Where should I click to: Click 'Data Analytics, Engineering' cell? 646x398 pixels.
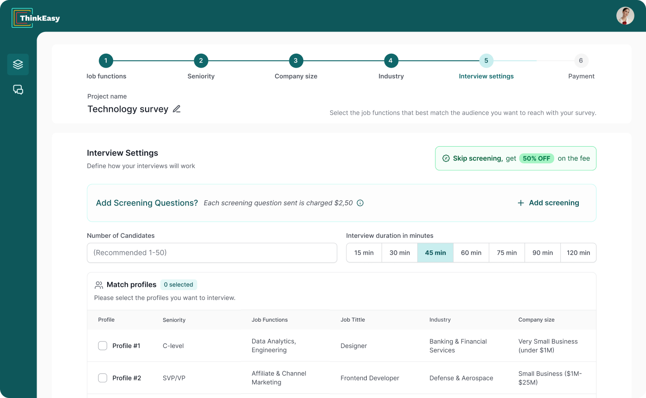click(x=274, y=346)
